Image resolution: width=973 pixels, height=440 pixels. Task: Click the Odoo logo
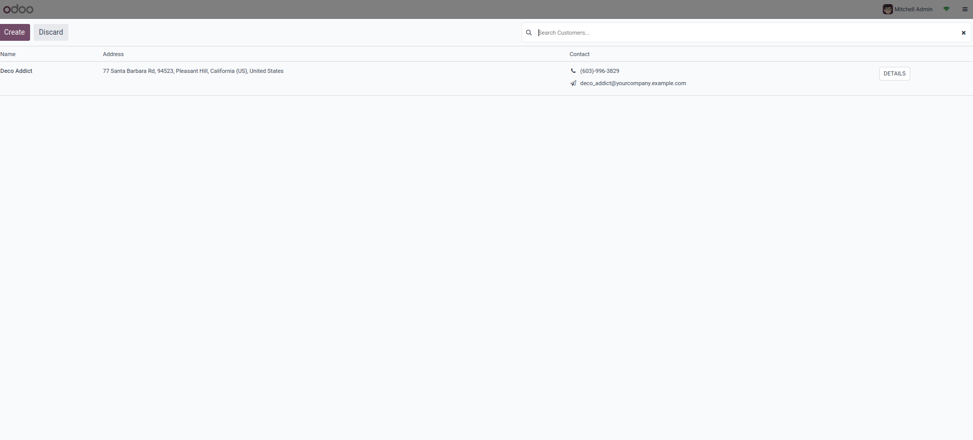[x=18, y=9]
